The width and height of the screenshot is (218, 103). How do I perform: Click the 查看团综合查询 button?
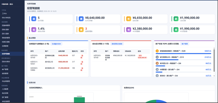point(117,44)
